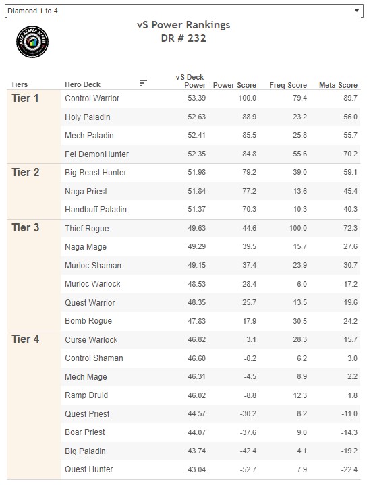The image size is (371, 485).
Task: Select the Tier 4 group cell
Action: click(x=34, y=405)
